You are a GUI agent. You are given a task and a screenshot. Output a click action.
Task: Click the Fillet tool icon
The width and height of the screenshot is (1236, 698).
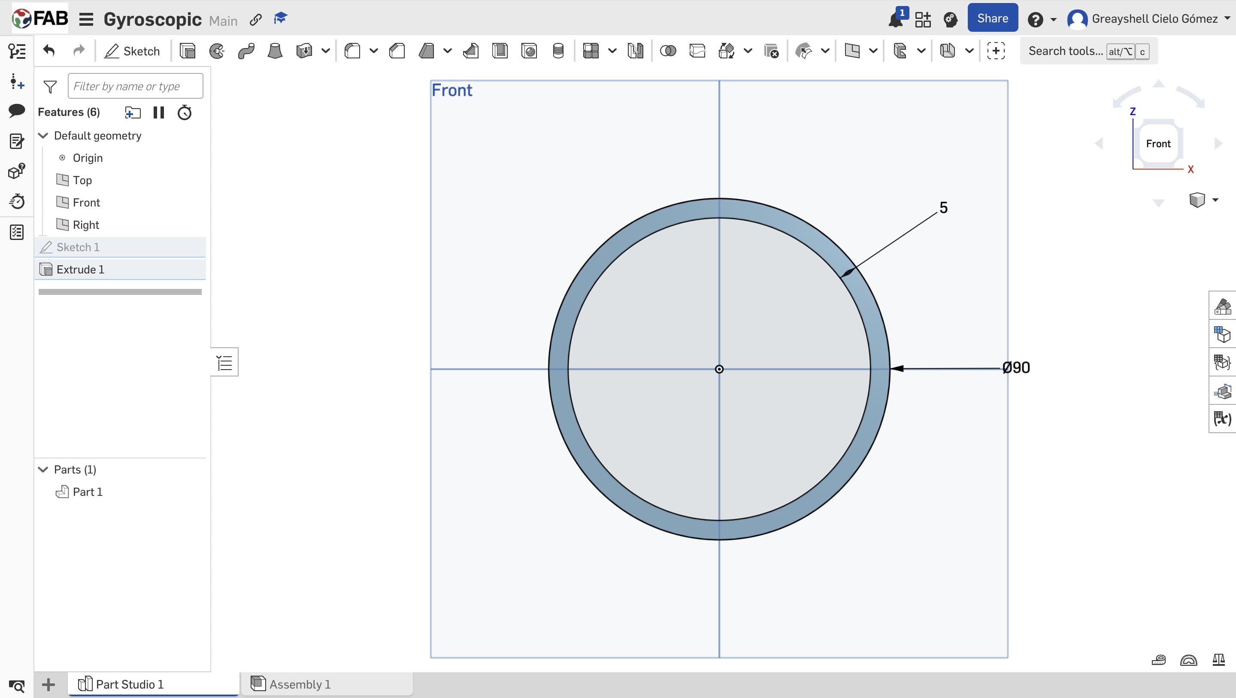coord(353,51)
